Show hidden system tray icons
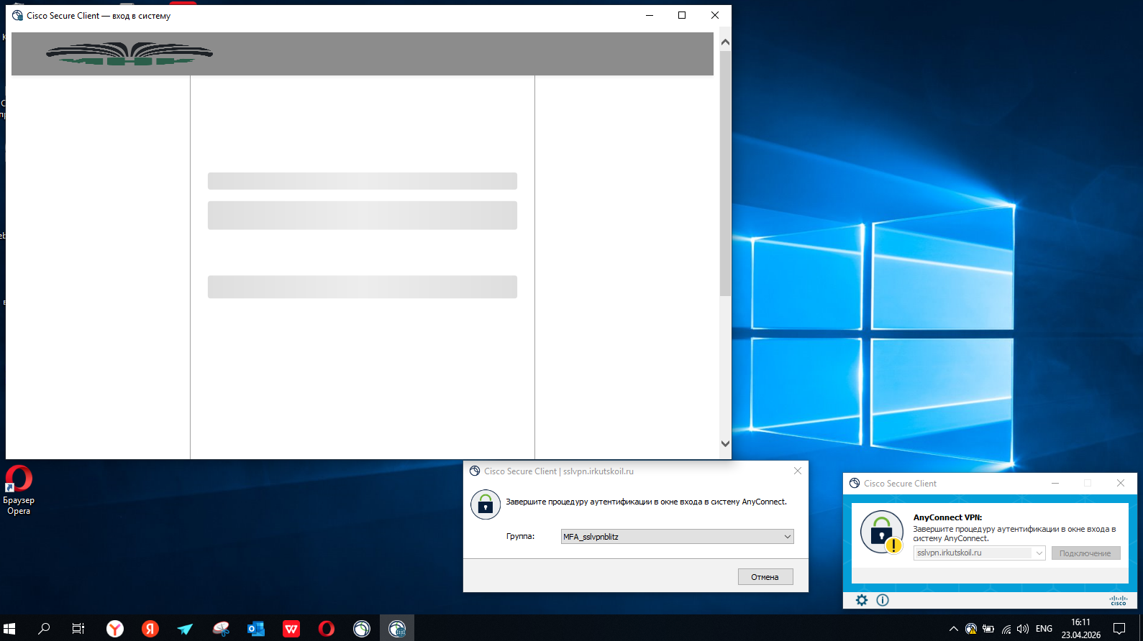 tap(954, 629)
